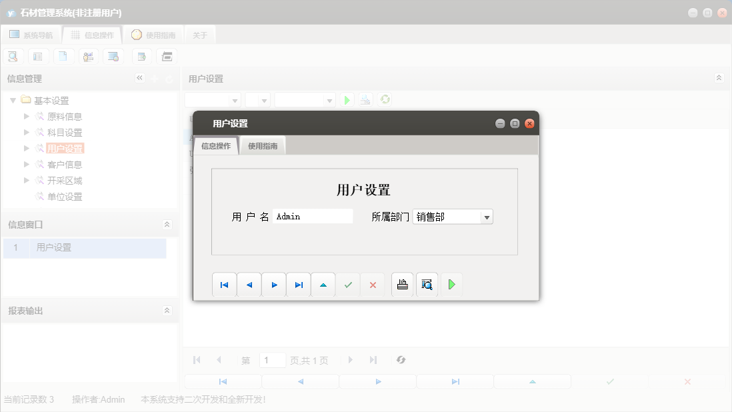Collapse the 信息窗口 panel

pos(167,225)
